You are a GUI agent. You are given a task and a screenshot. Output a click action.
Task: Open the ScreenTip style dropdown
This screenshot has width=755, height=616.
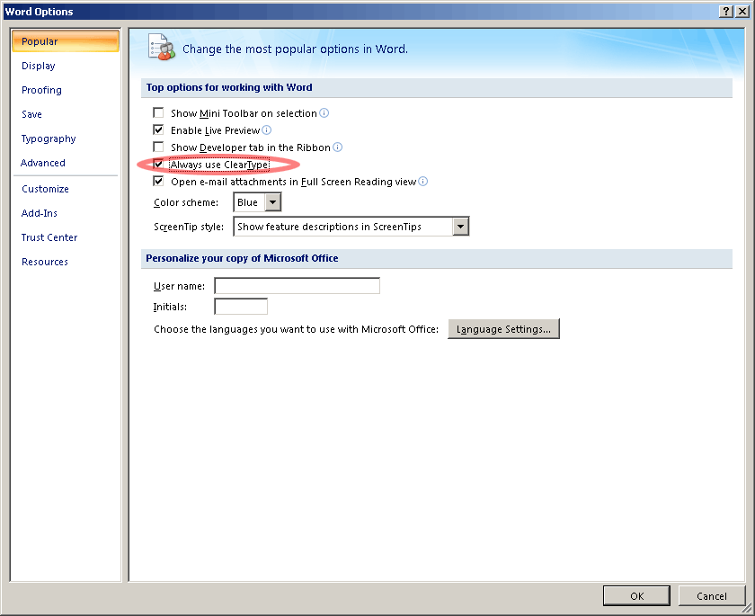(460, 227)
